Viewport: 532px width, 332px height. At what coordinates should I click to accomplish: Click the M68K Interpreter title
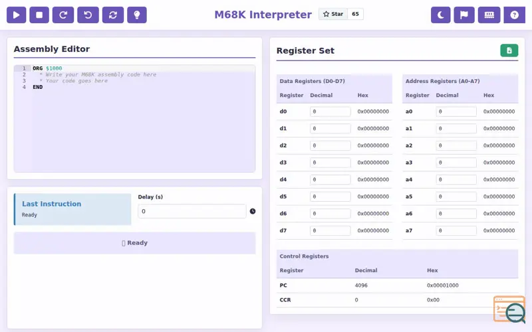tap(263, 15)
